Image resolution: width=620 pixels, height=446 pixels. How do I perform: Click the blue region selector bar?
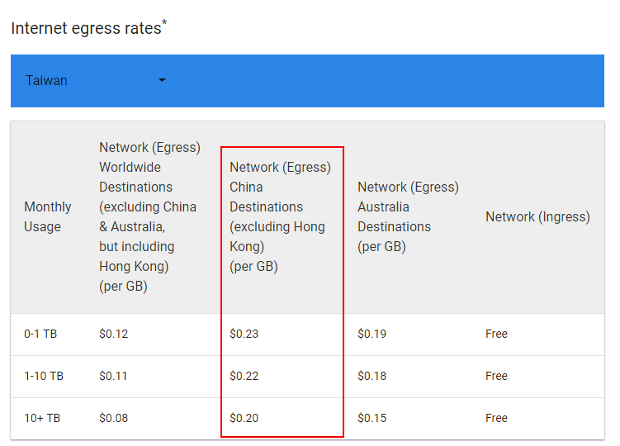pyautogui.click(x=307, y=81)
